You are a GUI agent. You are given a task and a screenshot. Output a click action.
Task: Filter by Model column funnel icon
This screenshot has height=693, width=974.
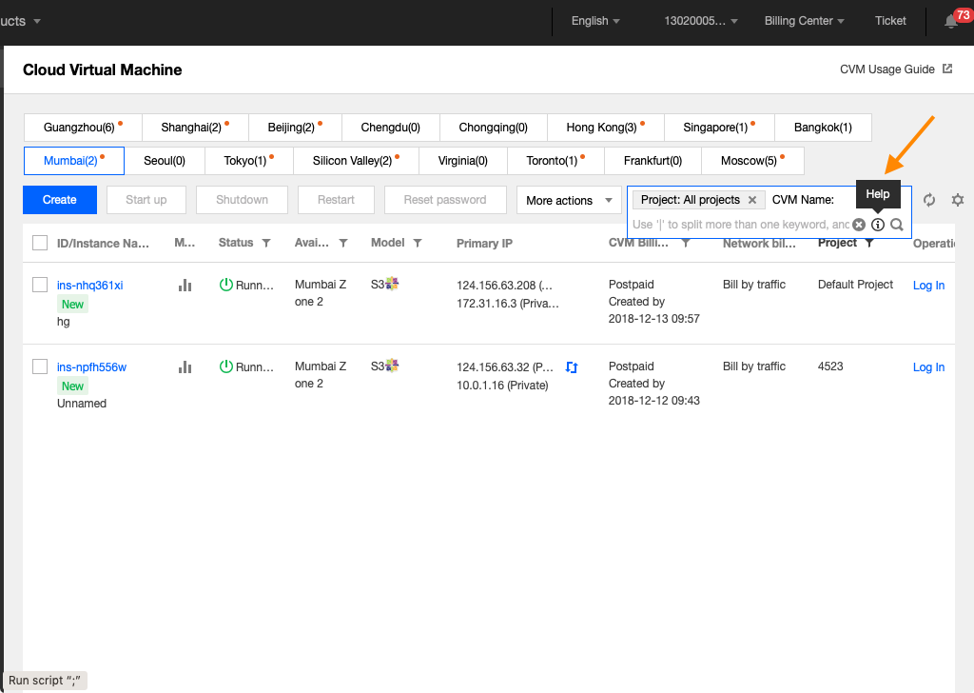418,243
